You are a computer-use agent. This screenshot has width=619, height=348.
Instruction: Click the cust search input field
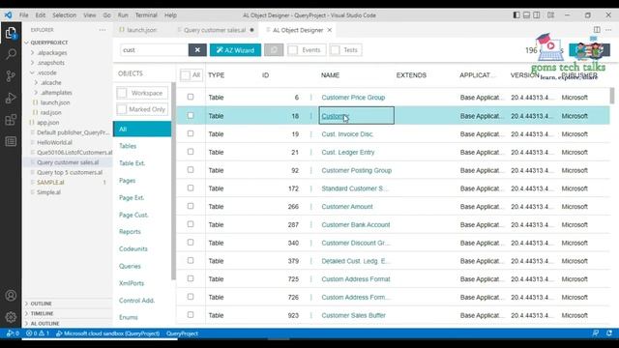coord(154,50)
